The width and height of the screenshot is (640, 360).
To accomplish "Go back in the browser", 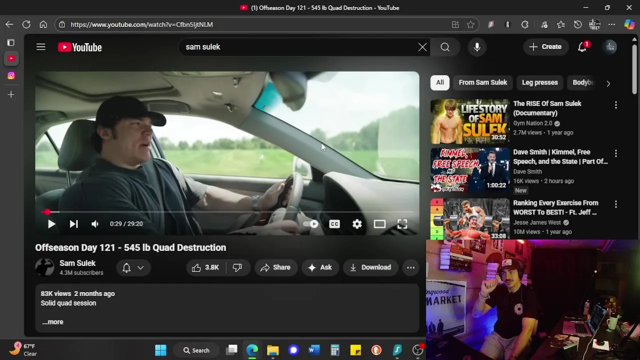I will (9, 24).
